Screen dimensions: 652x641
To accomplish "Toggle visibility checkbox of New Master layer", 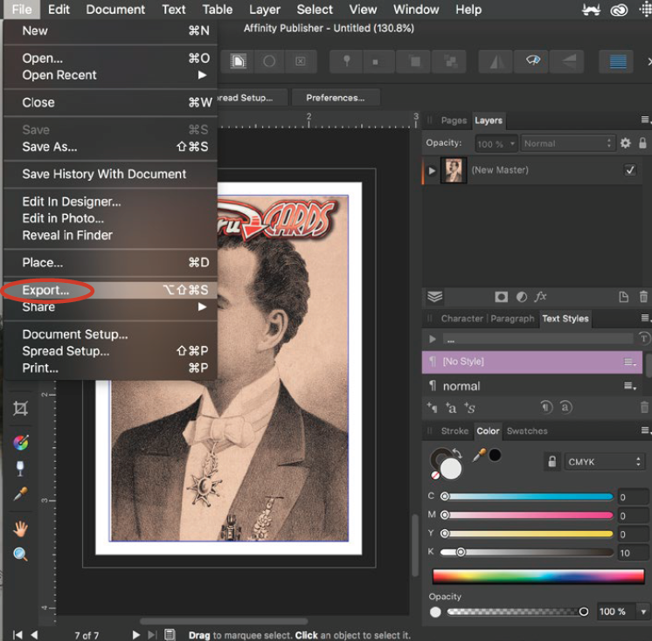I will coord(630,170).
